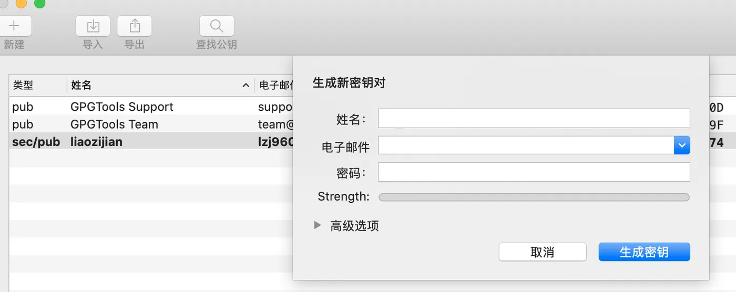Click into the 电子邮件 combo box field
The width and height of the screenshot is (736, 292).
(x=526, y=145)
